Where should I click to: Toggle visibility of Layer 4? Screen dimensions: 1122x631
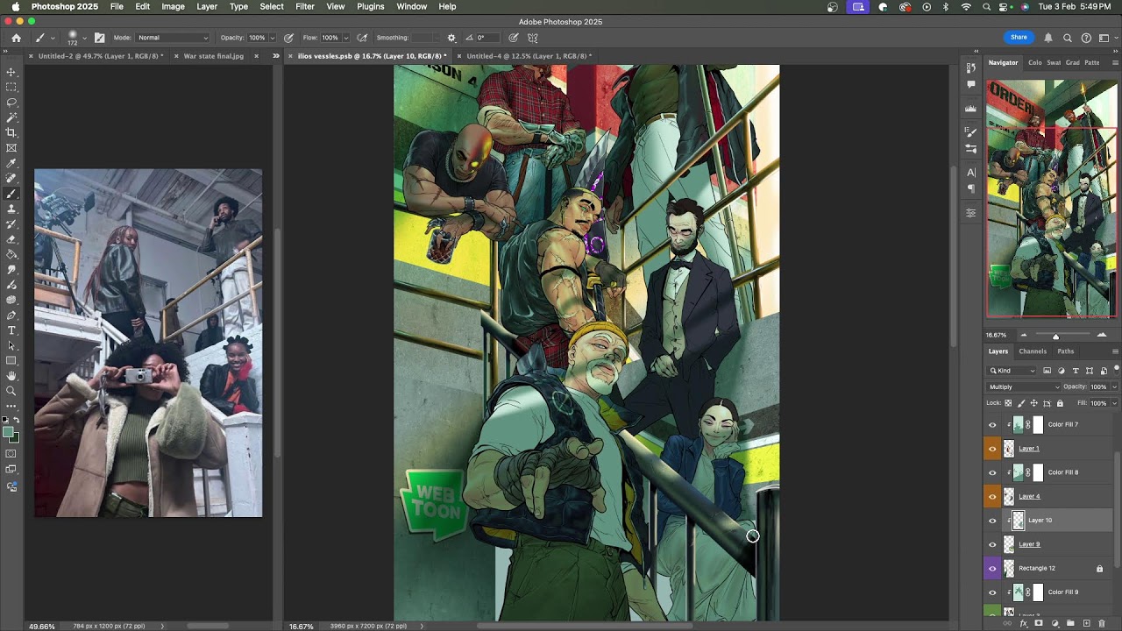(992, 496)
